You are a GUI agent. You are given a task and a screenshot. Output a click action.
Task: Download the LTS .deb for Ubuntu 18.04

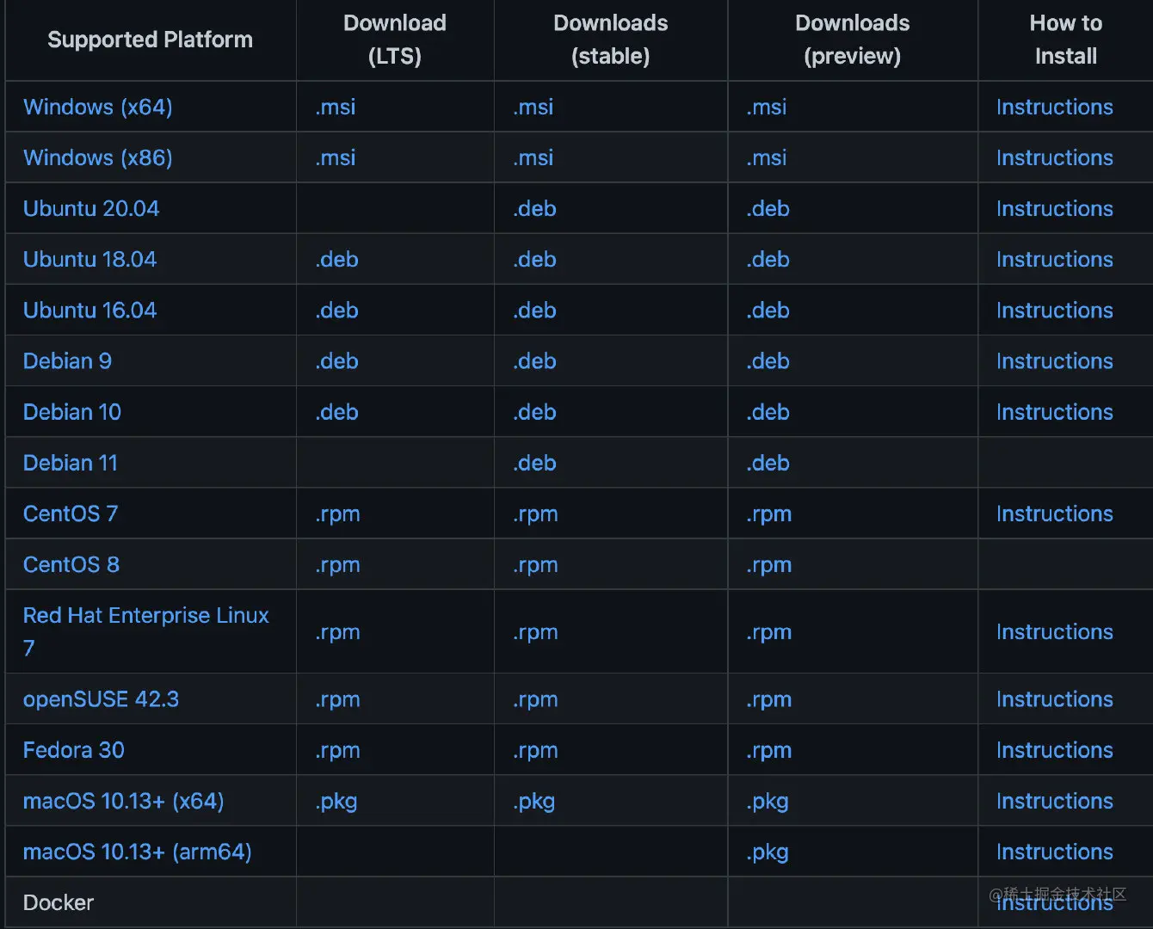337,259
